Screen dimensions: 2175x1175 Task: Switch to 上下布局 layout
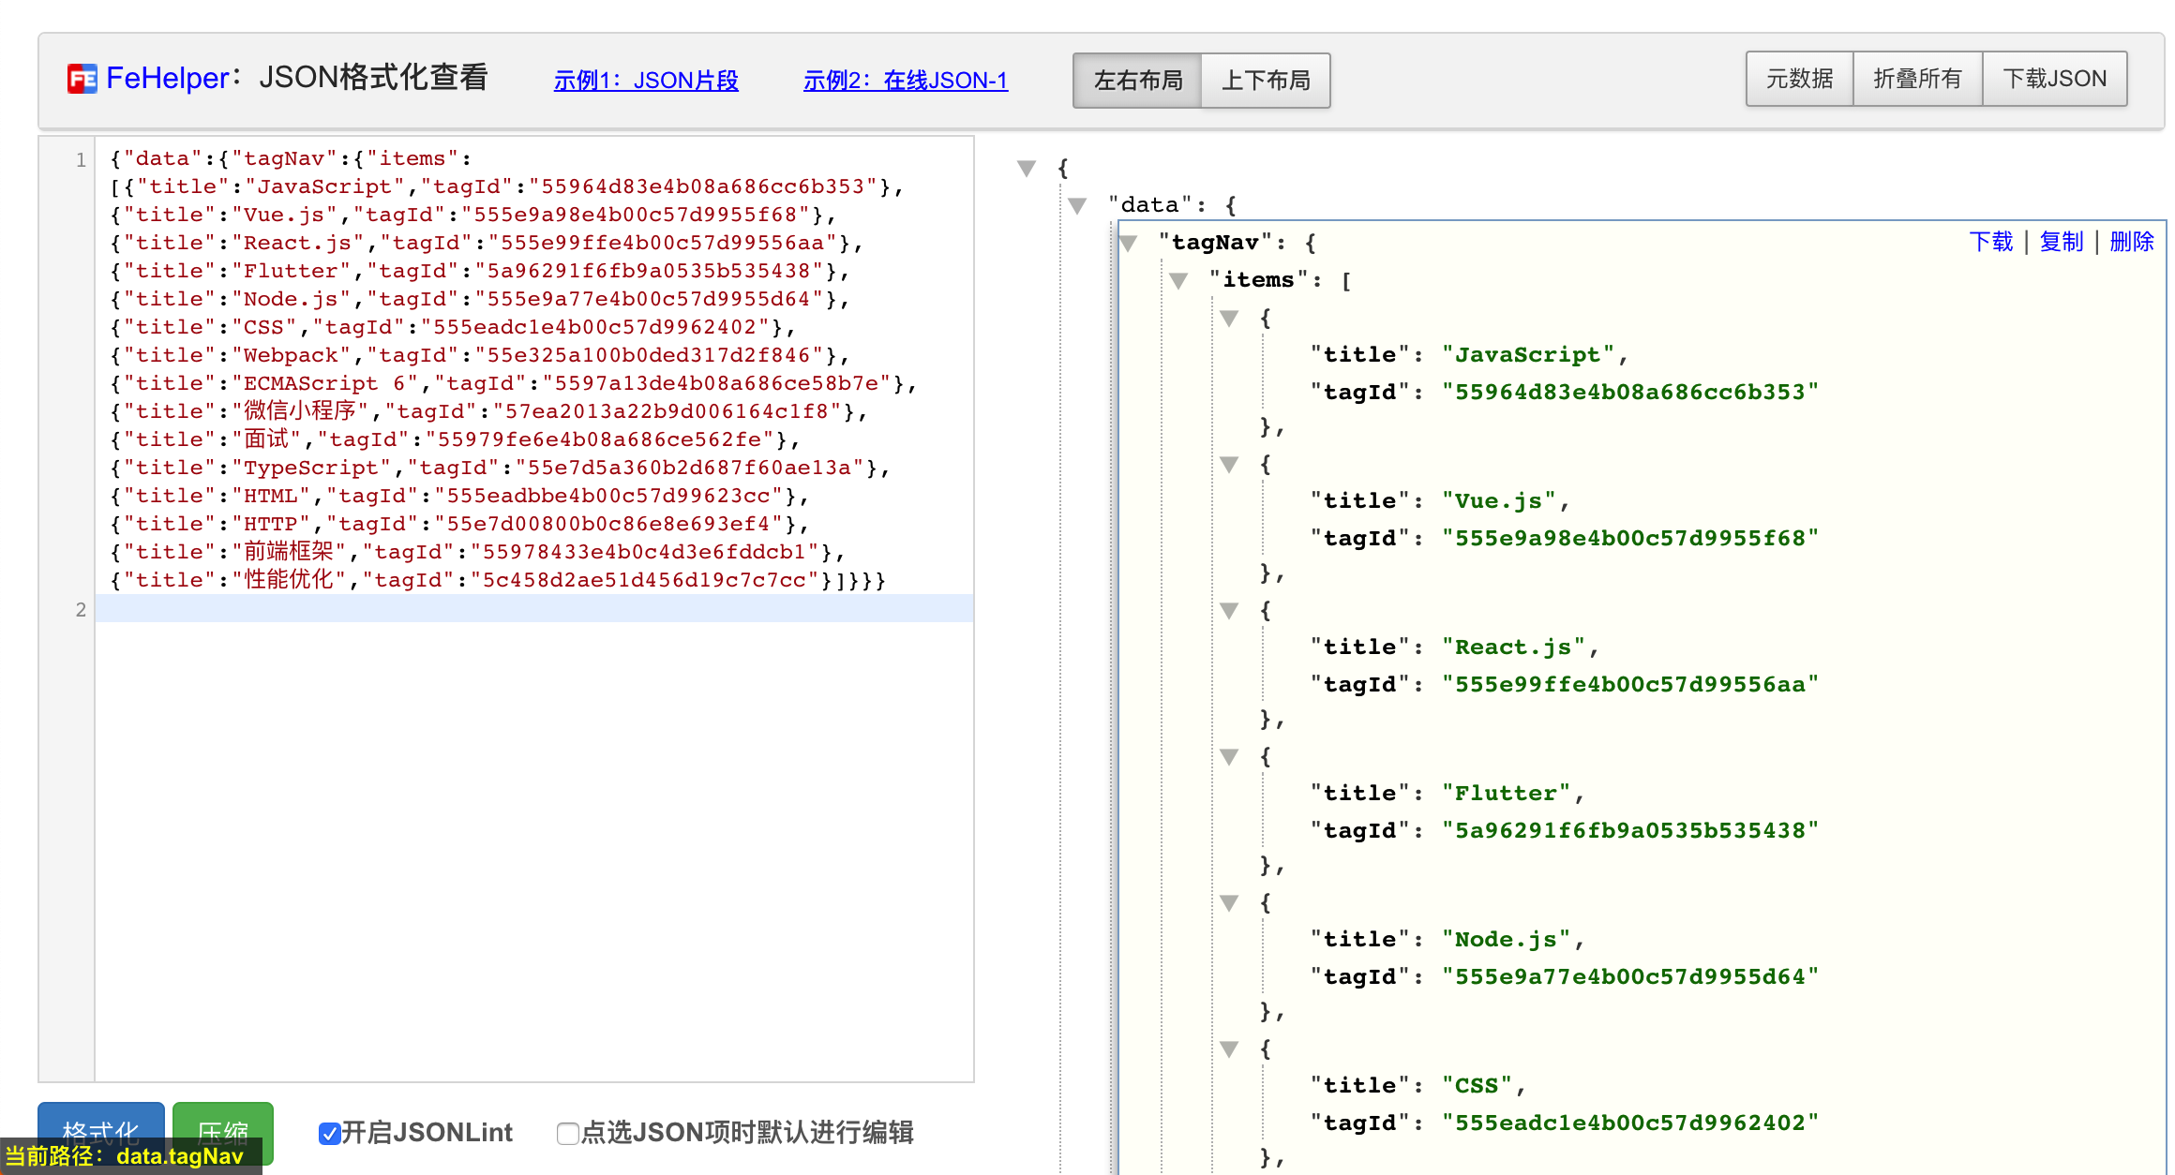1266,81
